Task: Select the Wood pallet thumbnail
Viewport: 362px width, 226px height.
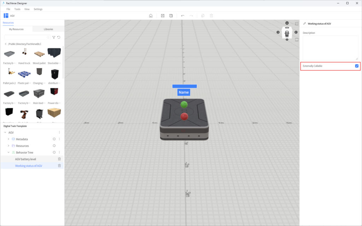Action: coord(39,54)
